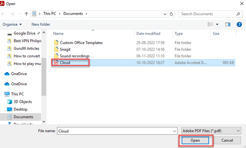Click the Cancel button
The height and width of the screenshot is (148, 246).
click(227, 140)
